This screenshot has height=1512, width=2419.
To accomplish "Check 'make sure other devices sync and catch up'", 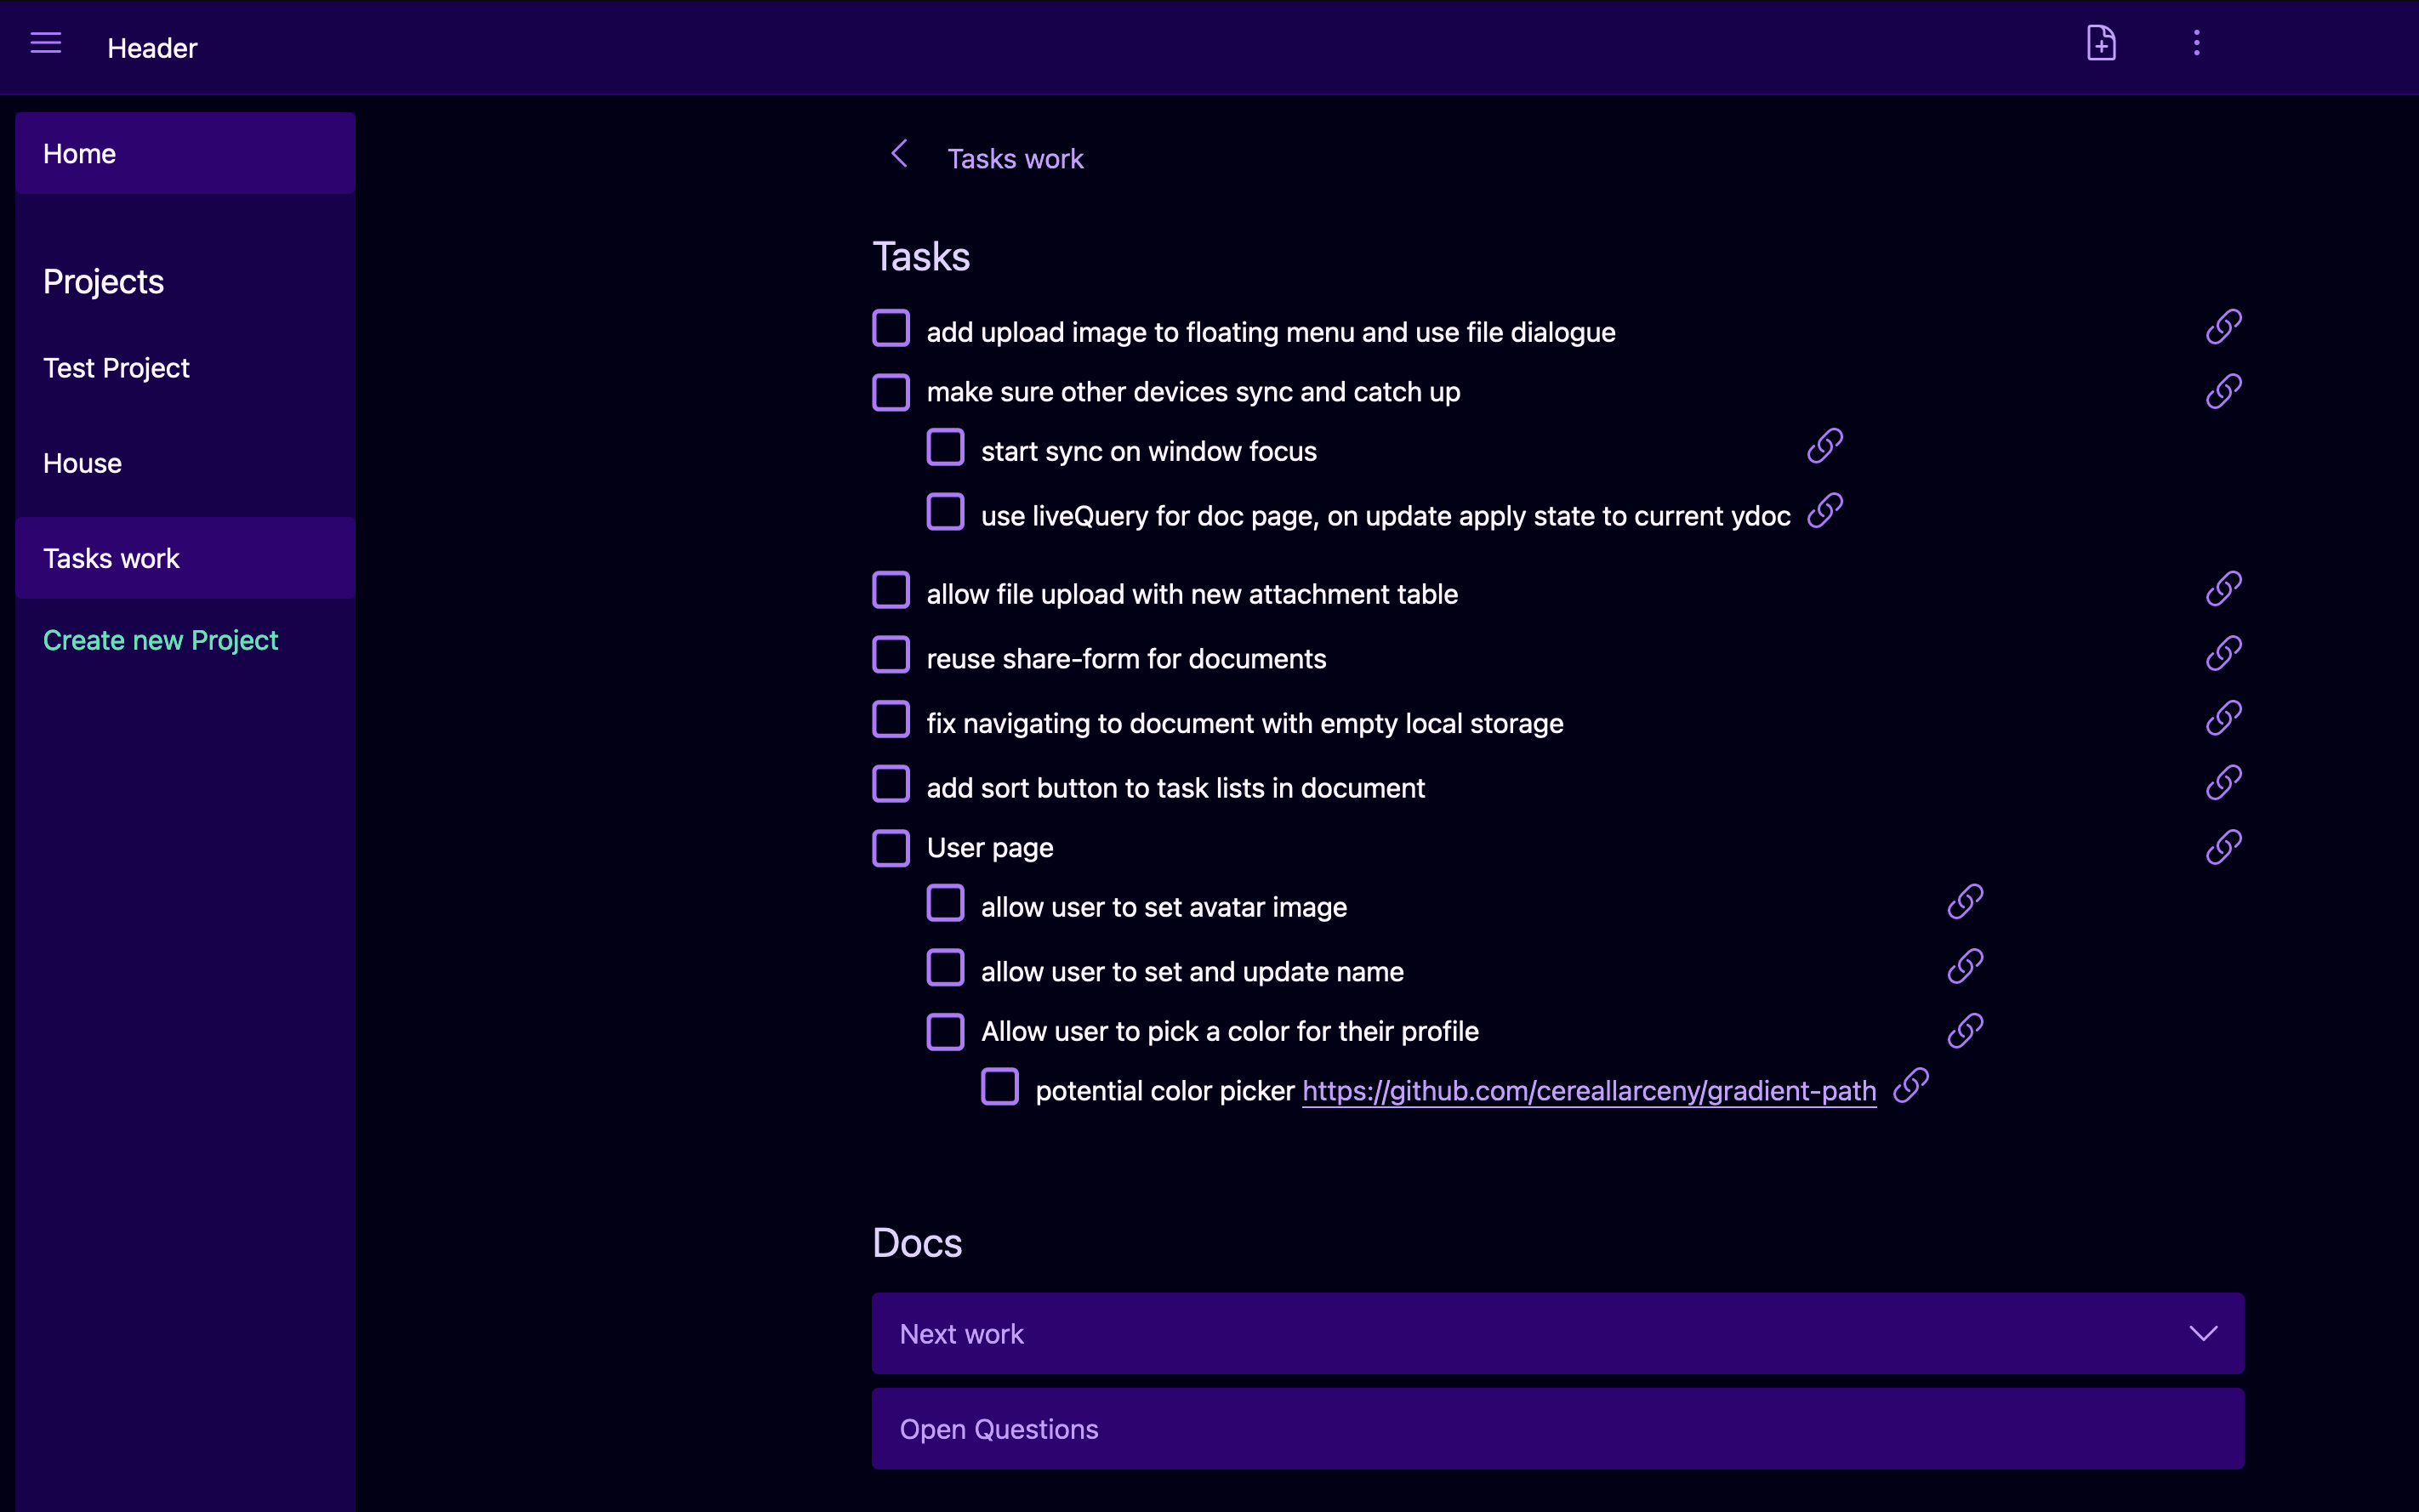I will click(x=890, y=392).
